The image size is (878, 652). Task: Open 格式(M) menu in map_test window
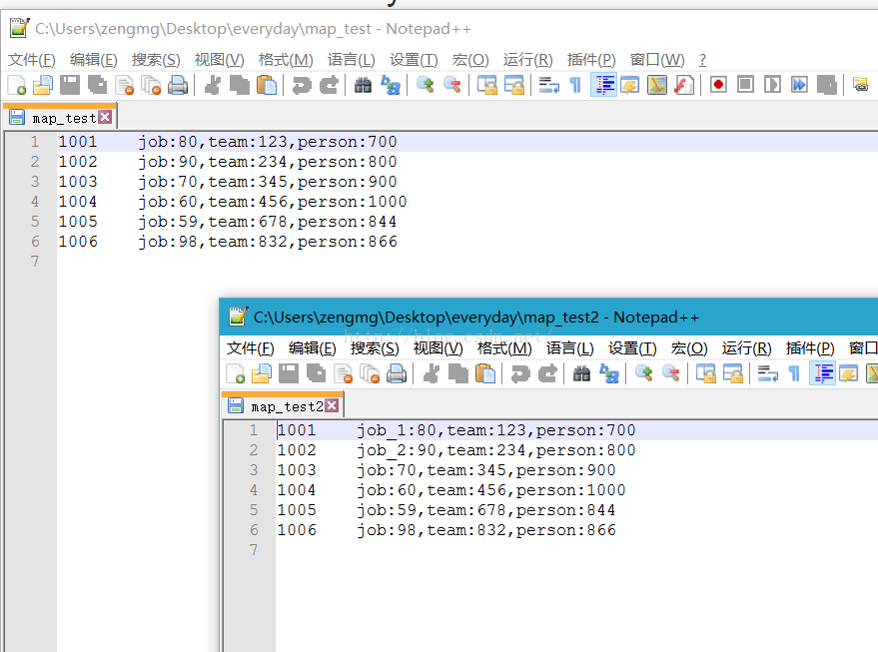coord(286,59)
